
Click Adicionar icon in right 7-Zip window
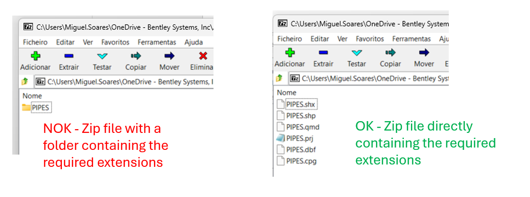point(290,52)
